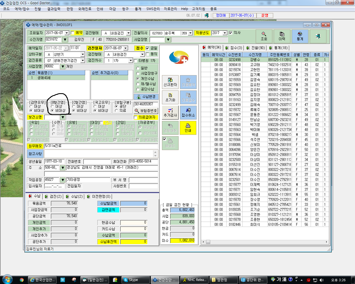Select the 일반 radio option

click(x=138, y=68)
